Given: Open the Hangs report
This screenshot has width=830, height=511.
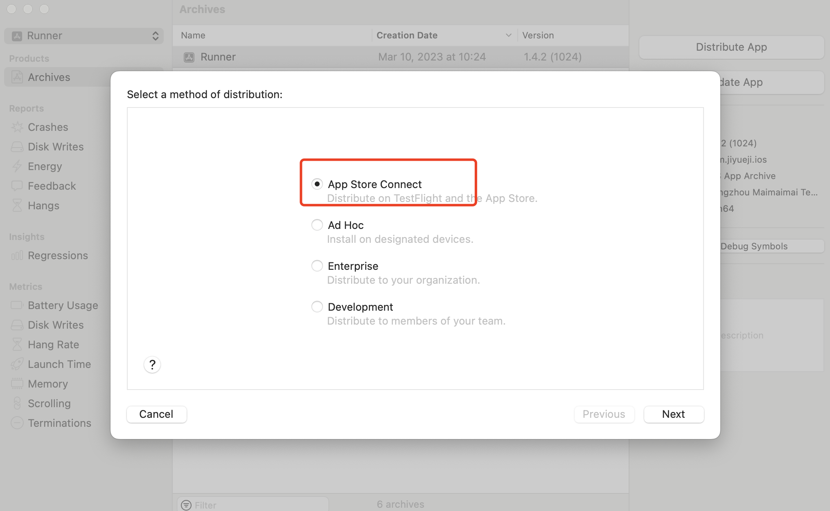Looking at the screenshot, I should click(43, 206).
